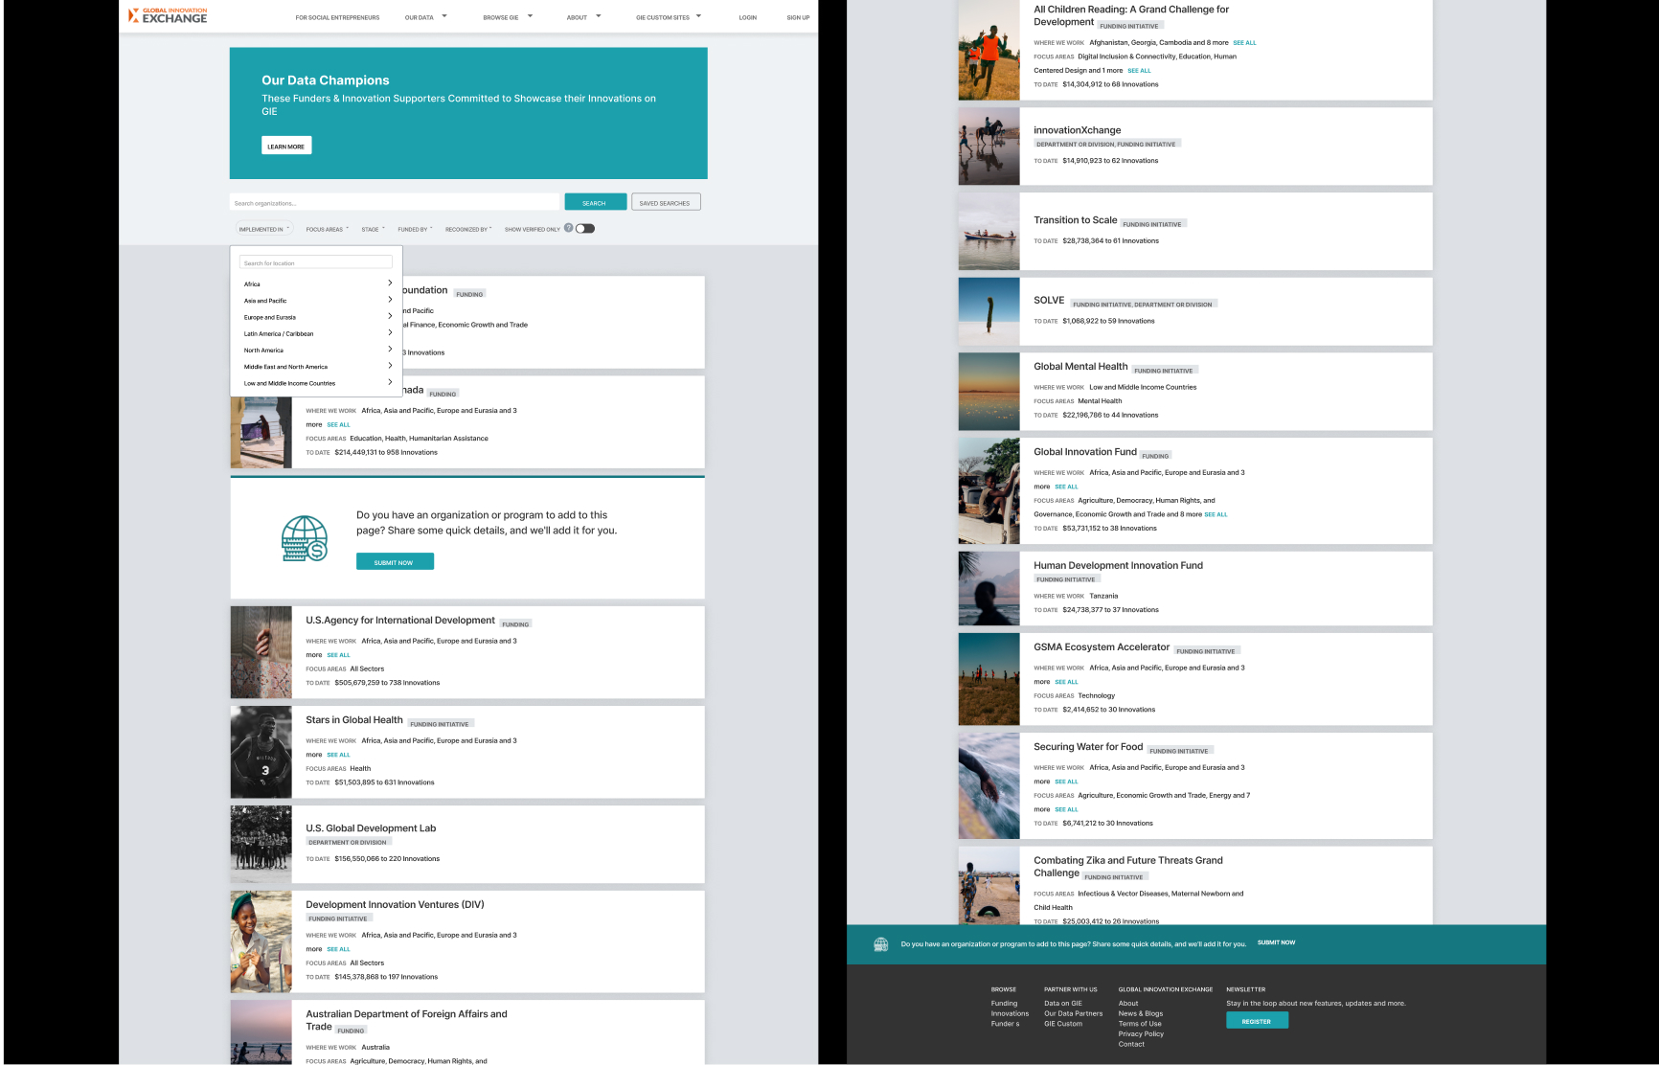Open the Contact footer link
Screen dimensions: 1659x1065
pyautogui.click(x=1131, y=1044)
